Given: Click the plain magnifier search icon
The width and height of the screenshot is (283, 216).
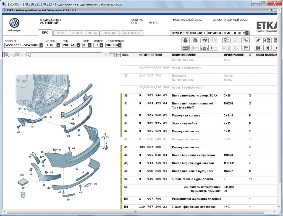Looking at the screenshot, I should (x=28, y=55).
